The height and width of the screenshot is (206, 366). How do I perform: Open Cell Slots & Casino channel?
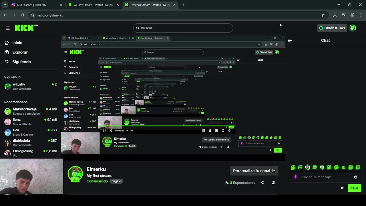[31, 132]
